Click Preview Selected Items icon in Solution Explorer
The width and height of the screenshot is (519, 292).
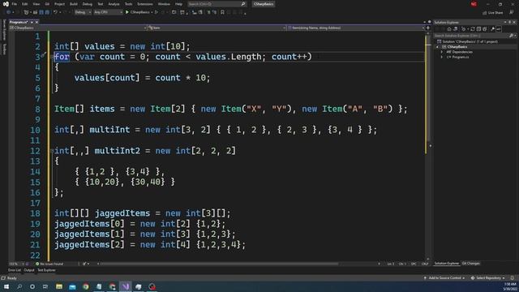coord(499,29)
